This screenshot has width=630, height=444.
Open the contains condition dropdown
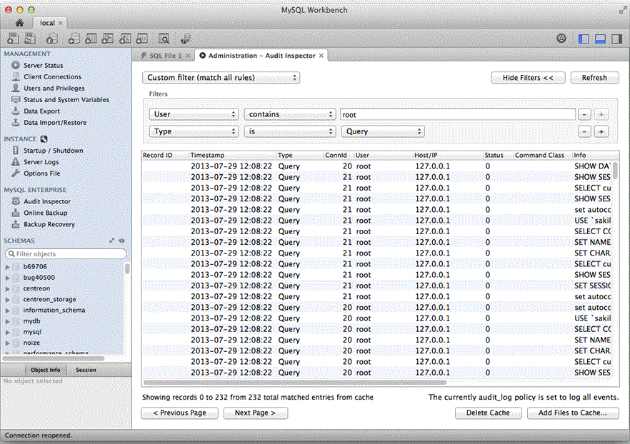(x=289, y=113)
